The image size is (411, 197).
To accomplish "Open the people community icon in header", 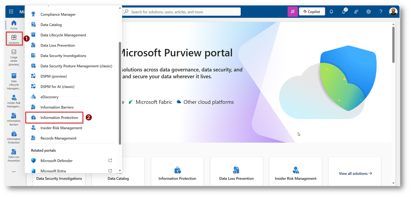I will [x=356, y=12].
